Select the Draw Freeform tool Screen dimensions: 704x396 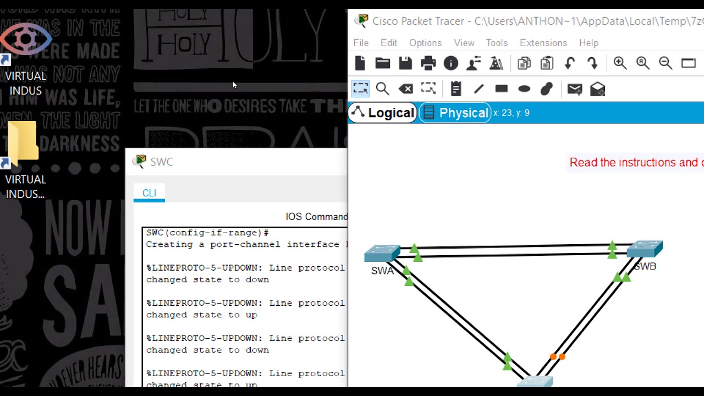547,89
